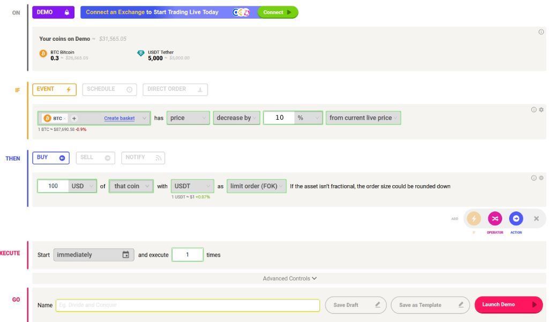Expand 'from current live price' dropdown

[x=363, y=118]
